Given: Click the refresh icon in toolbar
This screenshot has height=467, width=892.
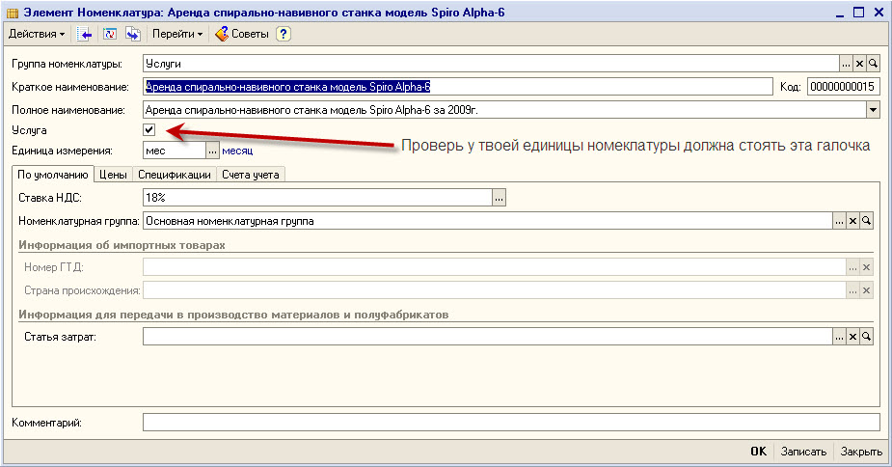Looking at the screenshot, I should [x=109, y=34].
